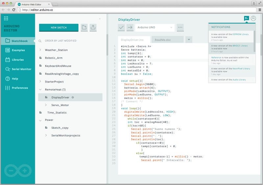
Task: Click the Serial Monitor magnifier icon
Action: (x=8, y=69)
